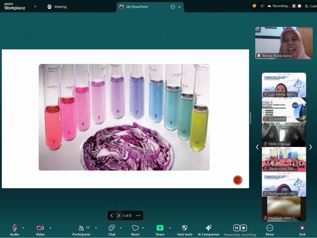Screen dimensions: 317x238
Task: Open the Participants panel
Action: (x=81, y=230)
